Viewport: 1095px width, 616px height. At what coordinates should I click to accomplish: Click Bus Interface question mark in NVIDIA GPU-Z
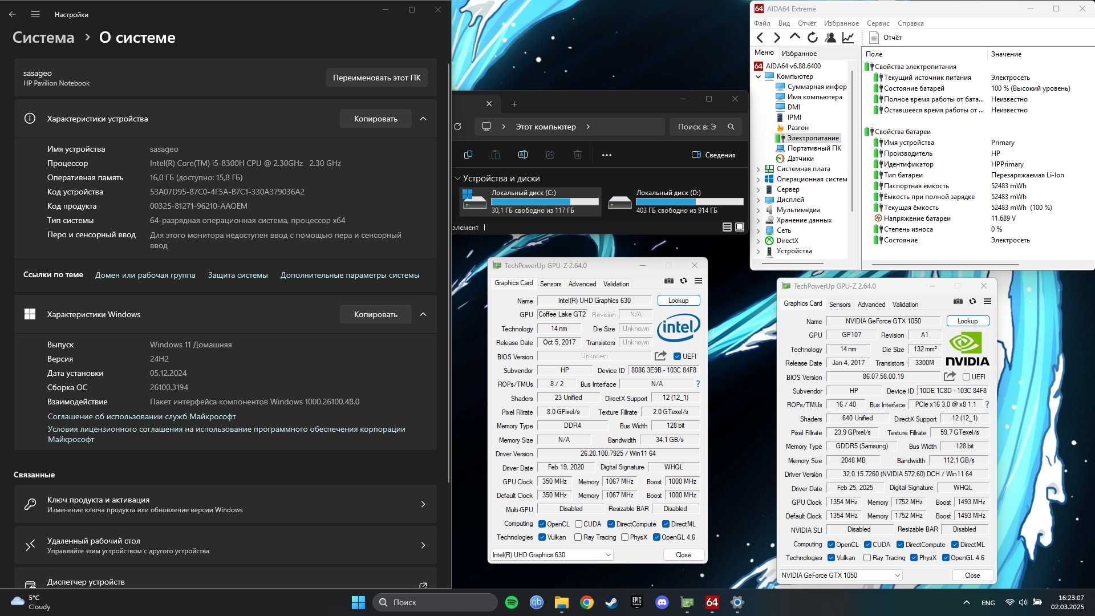tap(987, 404)
